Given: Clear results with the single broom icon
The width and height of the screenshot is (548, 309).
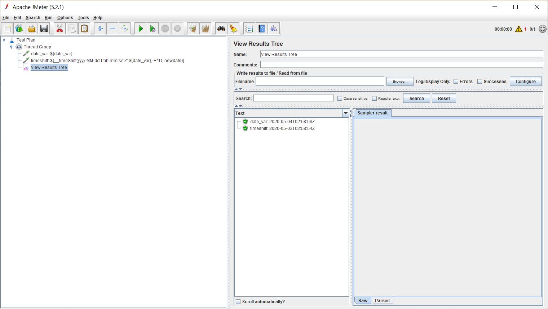Looking at the screenshot, I should coord(193,29).
